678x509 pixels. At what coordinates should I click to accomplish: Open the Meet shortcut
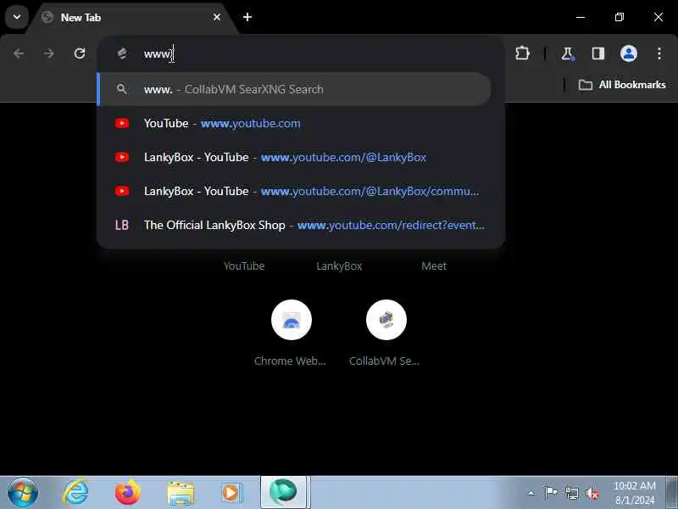434,266
